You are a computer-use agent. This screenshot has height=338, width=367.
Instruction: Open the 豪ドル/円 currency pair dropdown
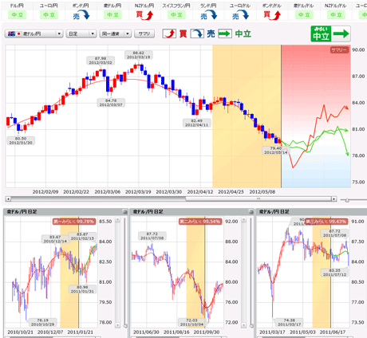(34, 33)
